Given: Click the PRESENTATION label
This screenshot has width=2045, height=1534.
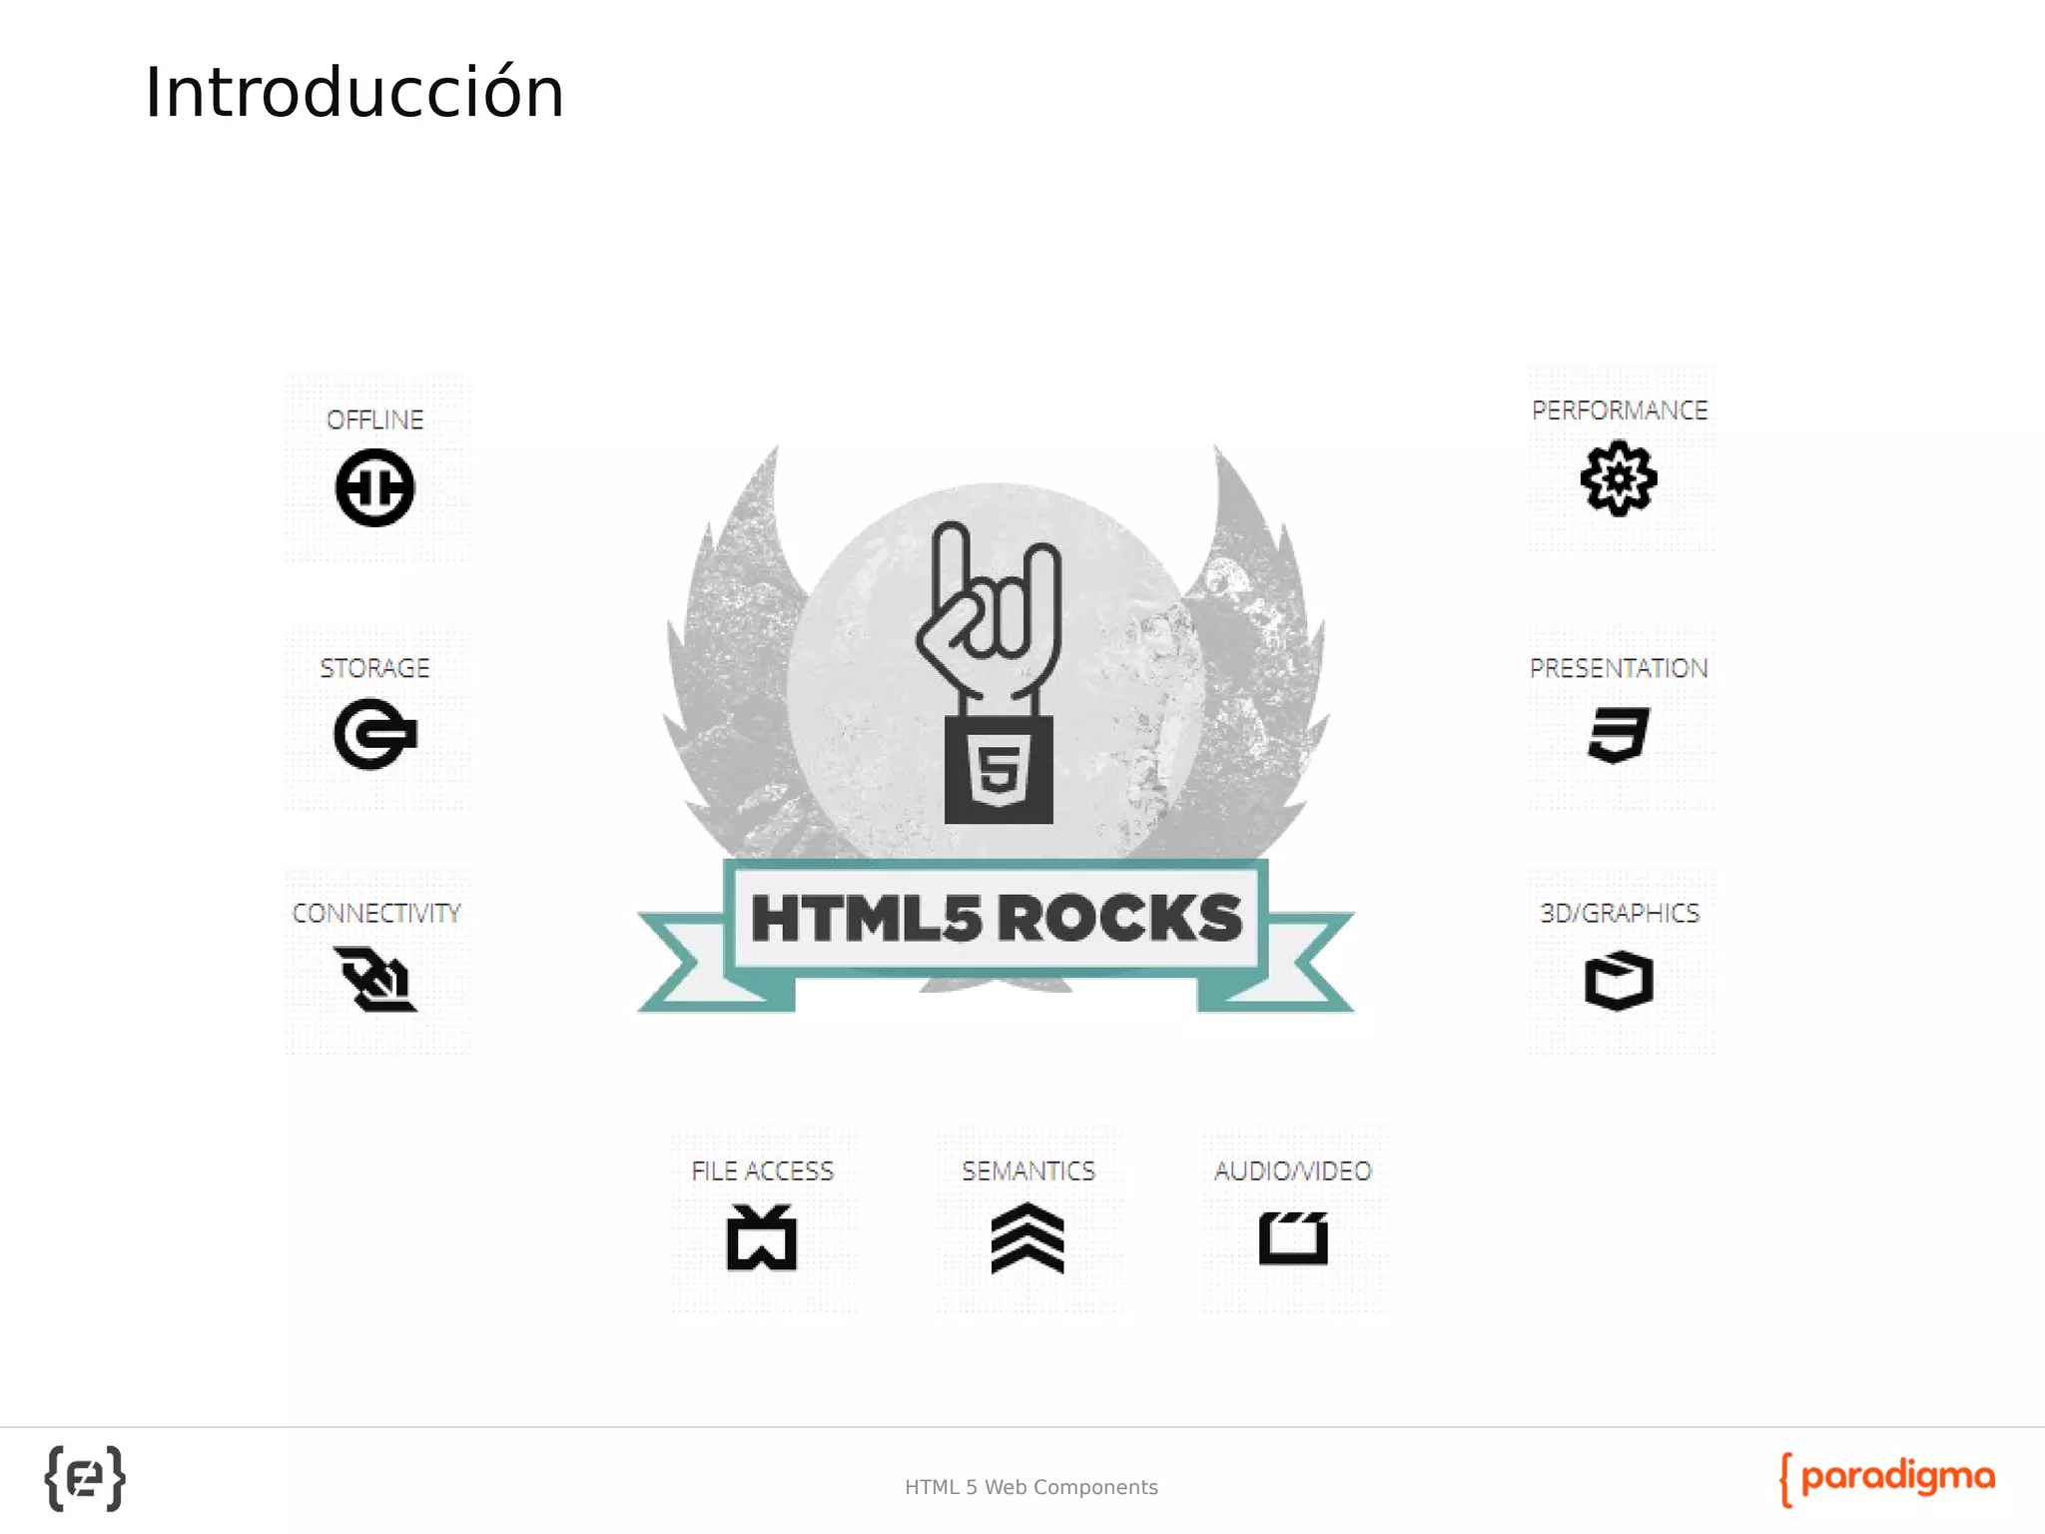Looking at the screenshot, I should click(x=1619, y=668).
